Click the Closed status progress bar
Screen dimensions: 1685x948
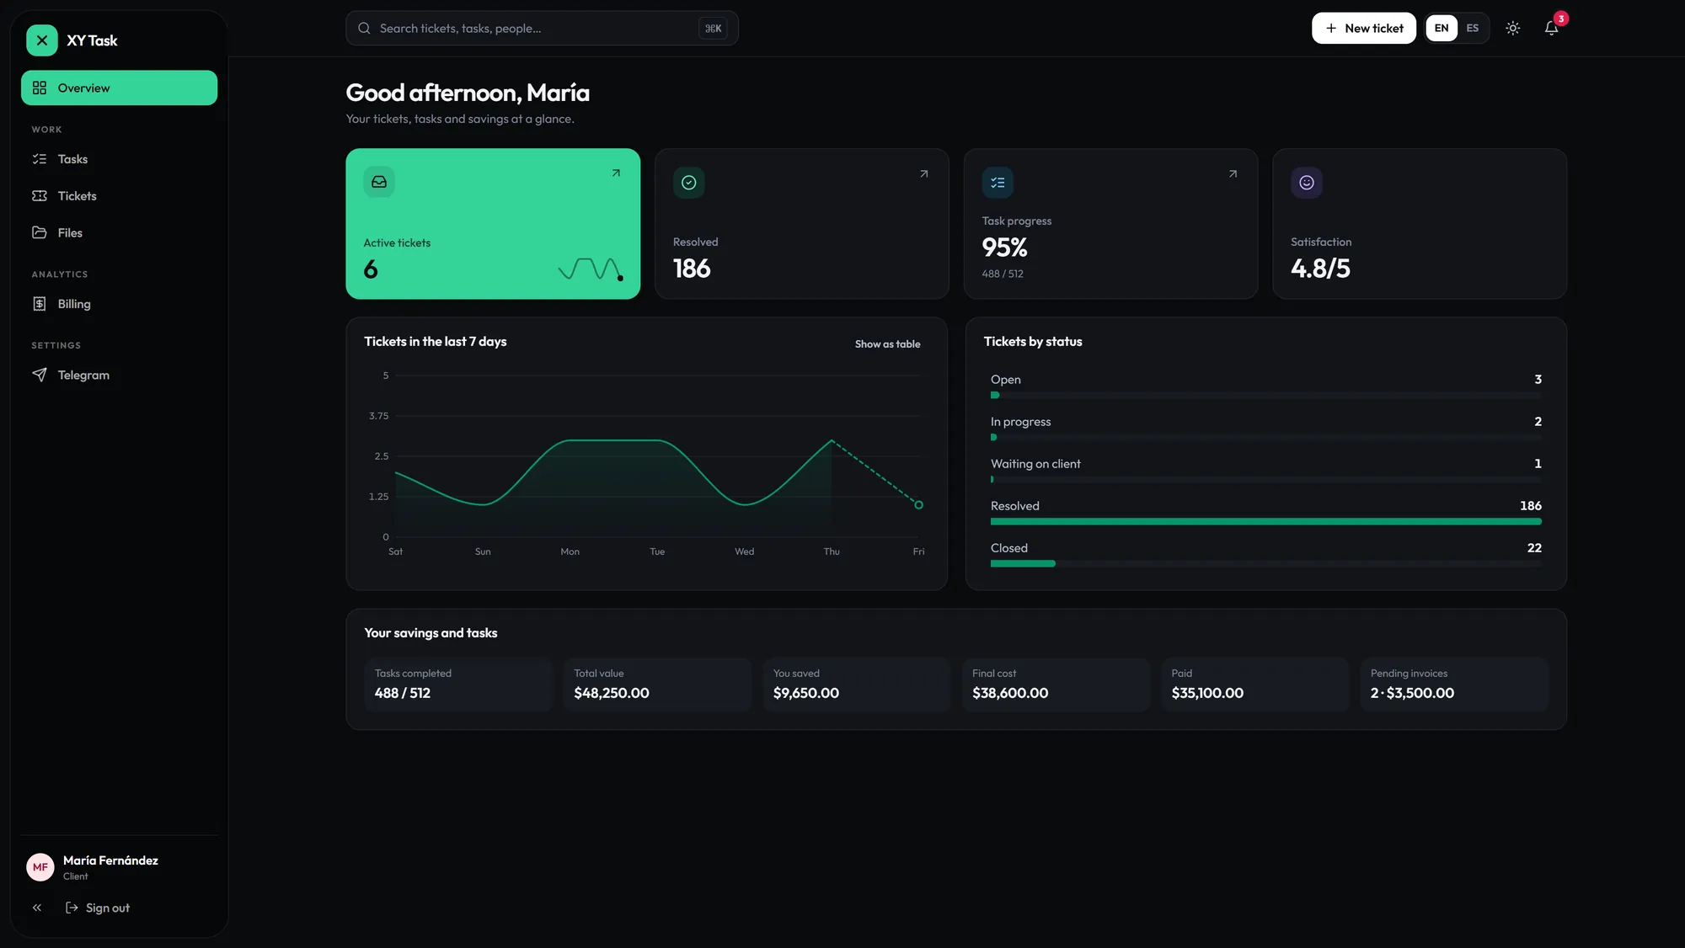1265,564
